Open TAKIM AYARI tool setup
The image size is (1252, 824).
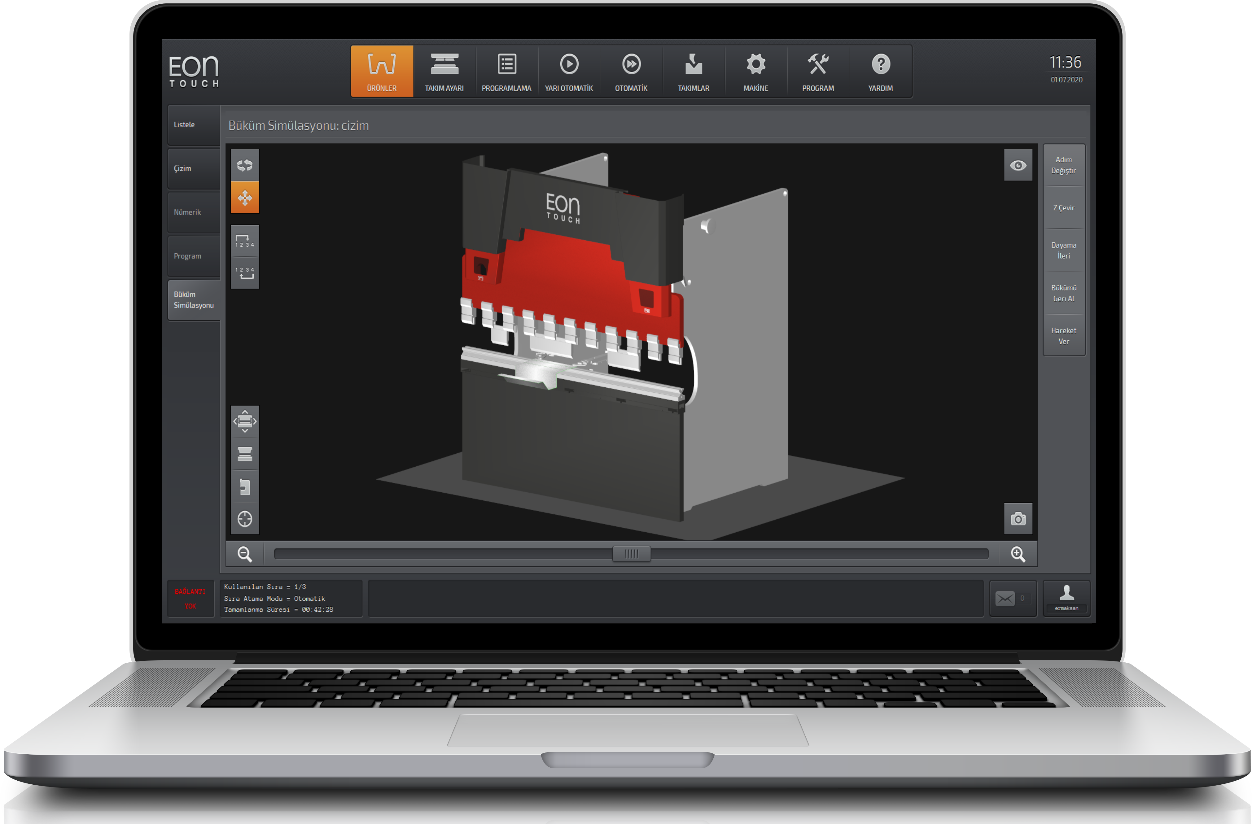tap(444, 72)
